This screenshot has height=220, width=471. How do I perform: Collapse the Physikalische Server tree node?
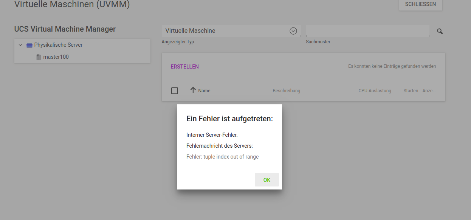click(20, 45)
